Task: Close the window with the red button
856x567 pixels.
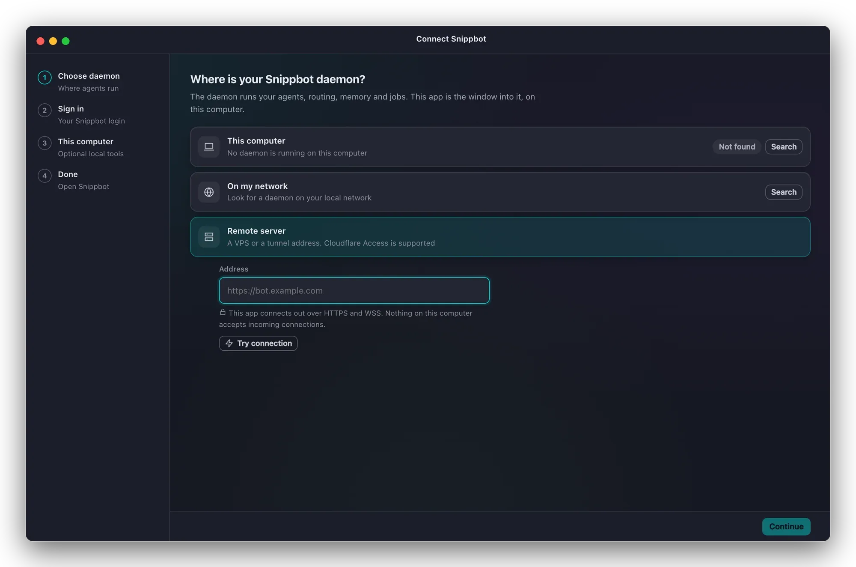Action: click(41, 41)
